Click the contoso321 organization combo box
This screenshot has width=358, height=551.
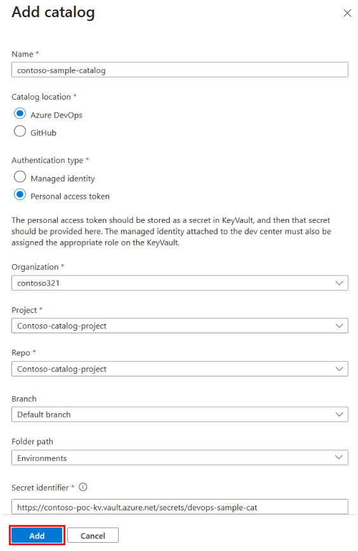coord(180,283)
